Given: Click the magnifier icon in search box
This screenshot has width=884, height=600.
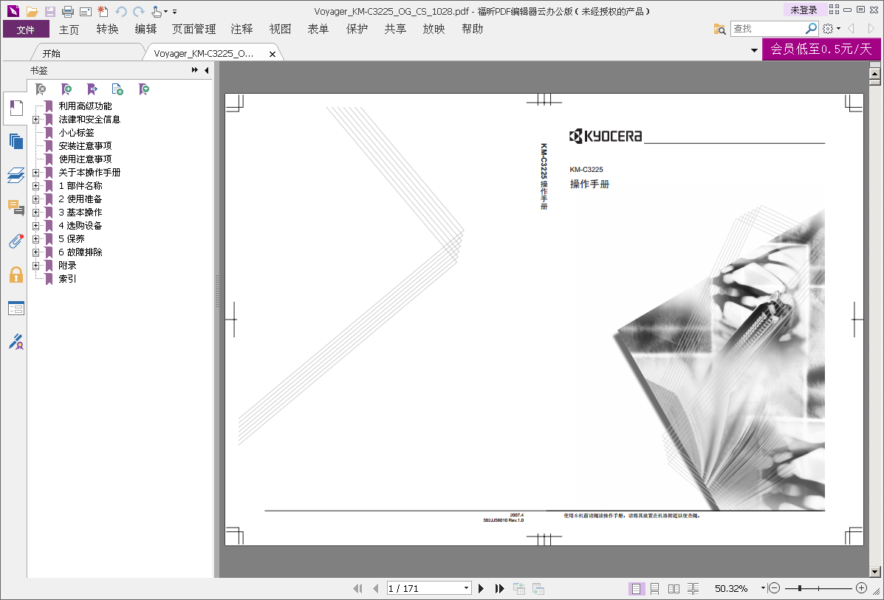Looking at the screenshot, I should (811, 28).
